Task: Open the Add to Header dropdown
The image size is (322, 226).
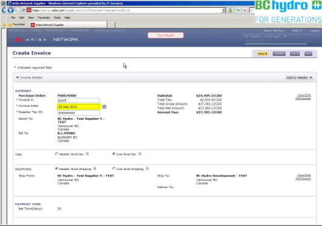Action: click(299, 78)
